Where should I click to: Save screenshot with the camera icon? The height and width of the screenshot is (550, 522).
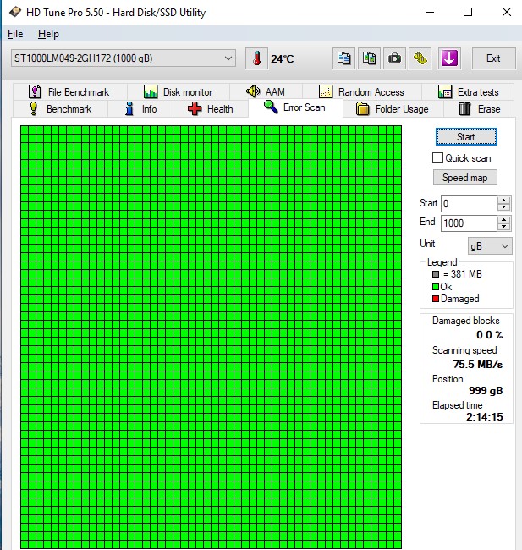pos(394,58)
